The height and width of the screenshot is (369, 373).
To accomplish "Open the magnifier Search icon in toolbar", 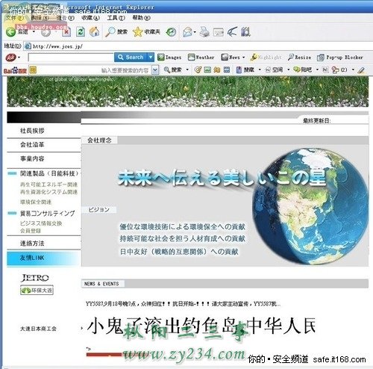I will point(110,32).
